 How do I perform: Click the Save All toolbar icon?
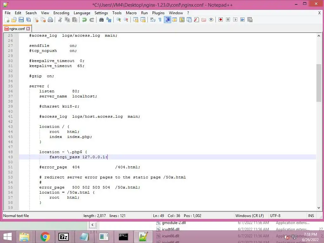tap(28, 20)
